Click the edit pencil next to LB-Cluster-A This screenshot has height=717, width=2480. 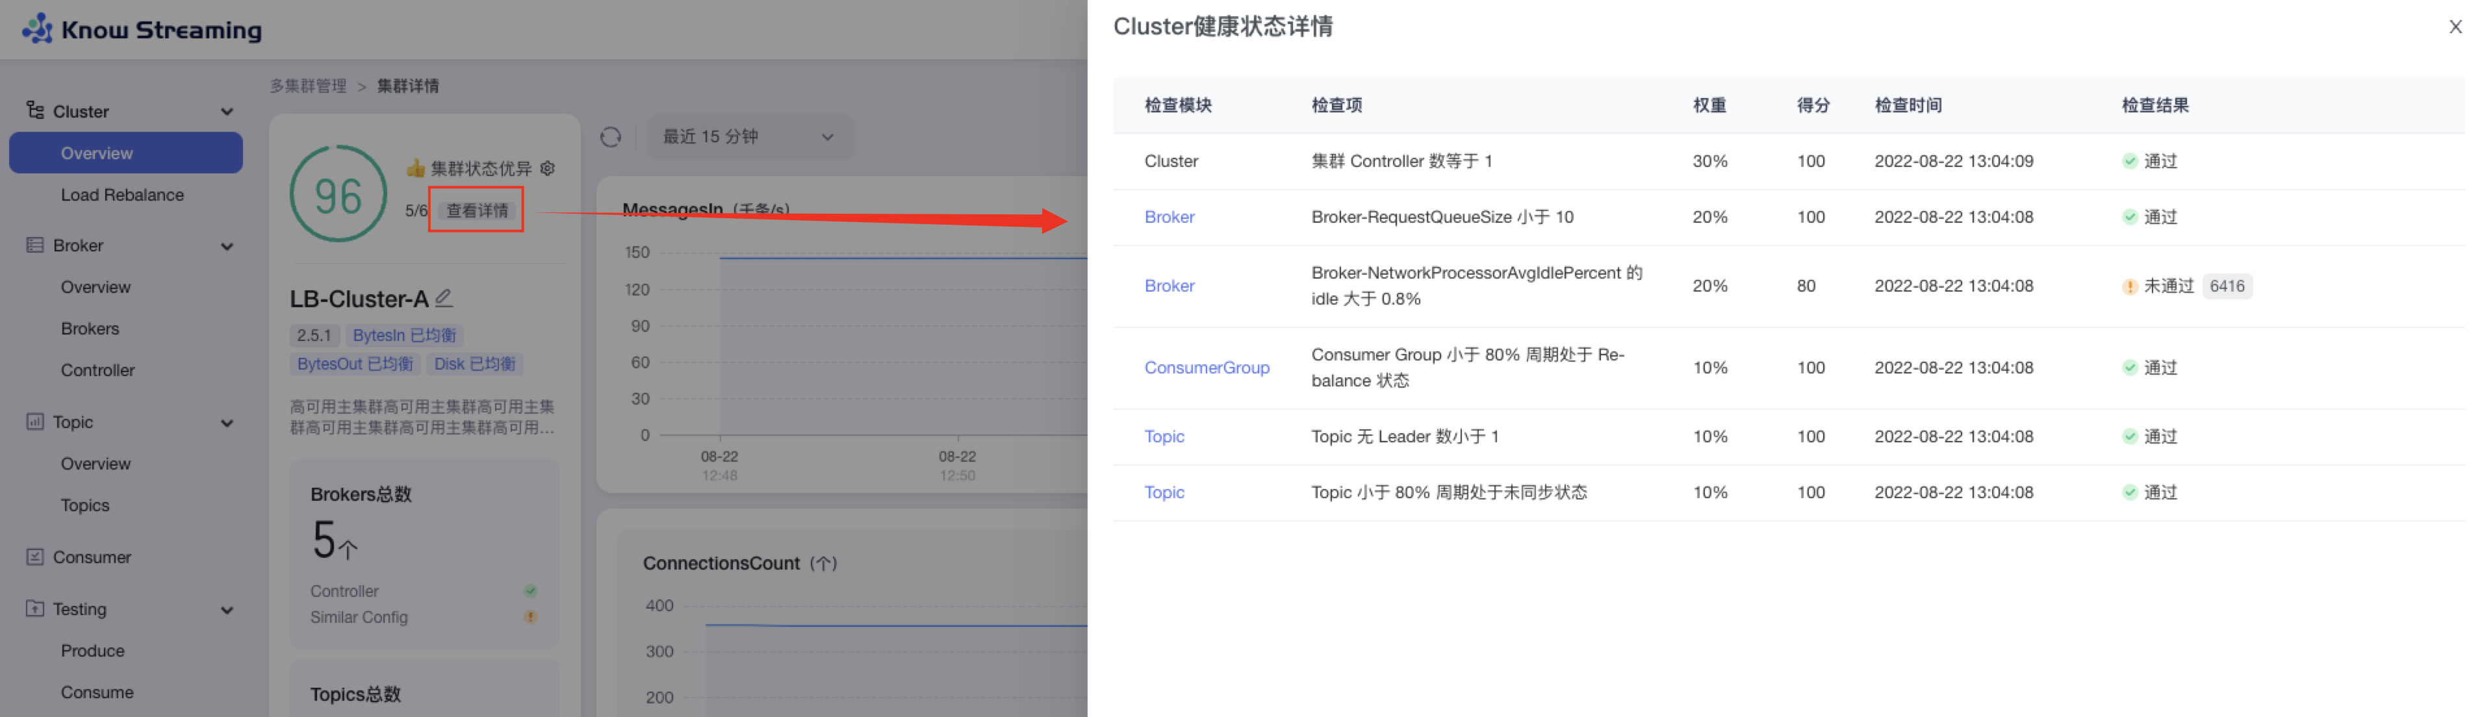[444, 298]
